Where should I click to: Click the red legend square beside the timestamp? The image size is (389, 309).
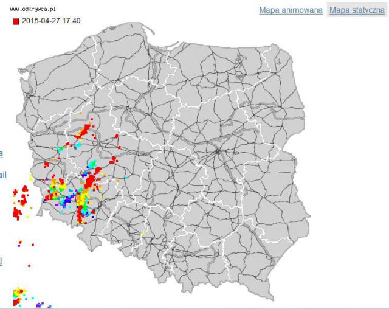coord(16,21)
